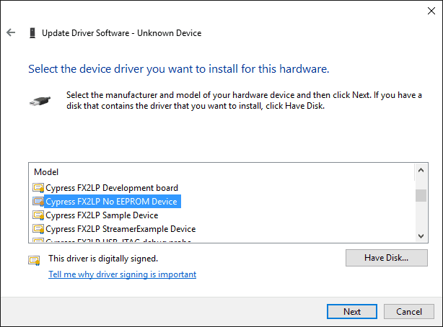The image size is (443, 327).
Task: Pick Cypress FX2LP StreamerExample Device model
Action: tap(120, 229)
